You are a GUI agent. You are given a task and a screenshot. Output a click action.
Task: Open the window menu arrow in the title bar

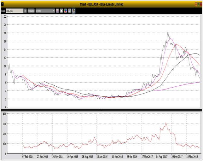pos(2,4)
